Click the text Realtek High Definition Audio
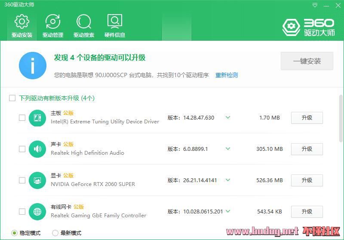Viewport: 344px width, 240px height. 87,153
